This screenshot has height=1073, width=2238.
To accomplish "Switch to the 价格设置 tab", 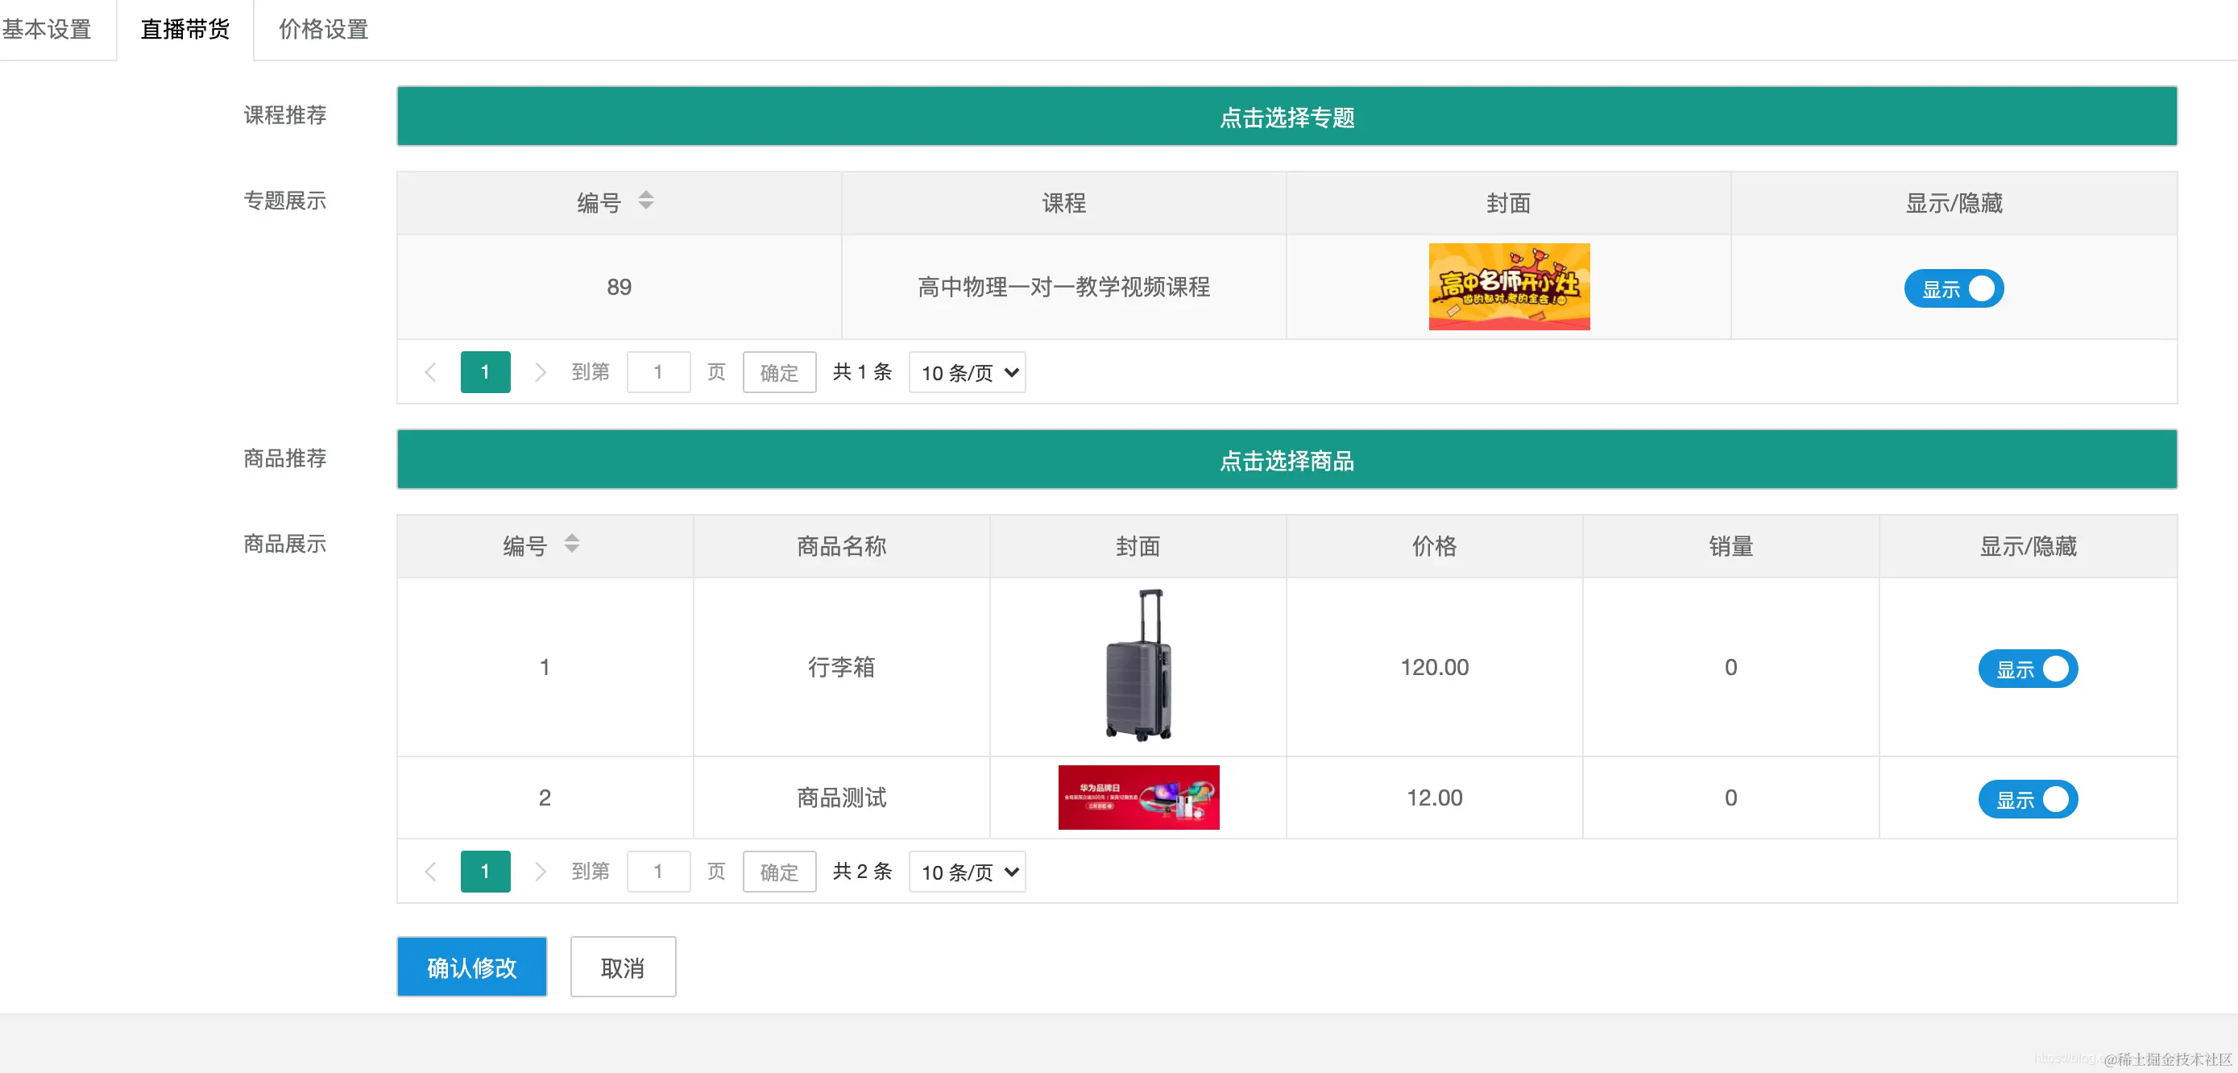I will (323, 30).
